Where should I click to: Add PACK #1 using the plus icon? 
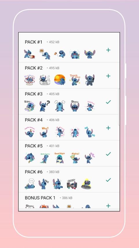[108, 50]
